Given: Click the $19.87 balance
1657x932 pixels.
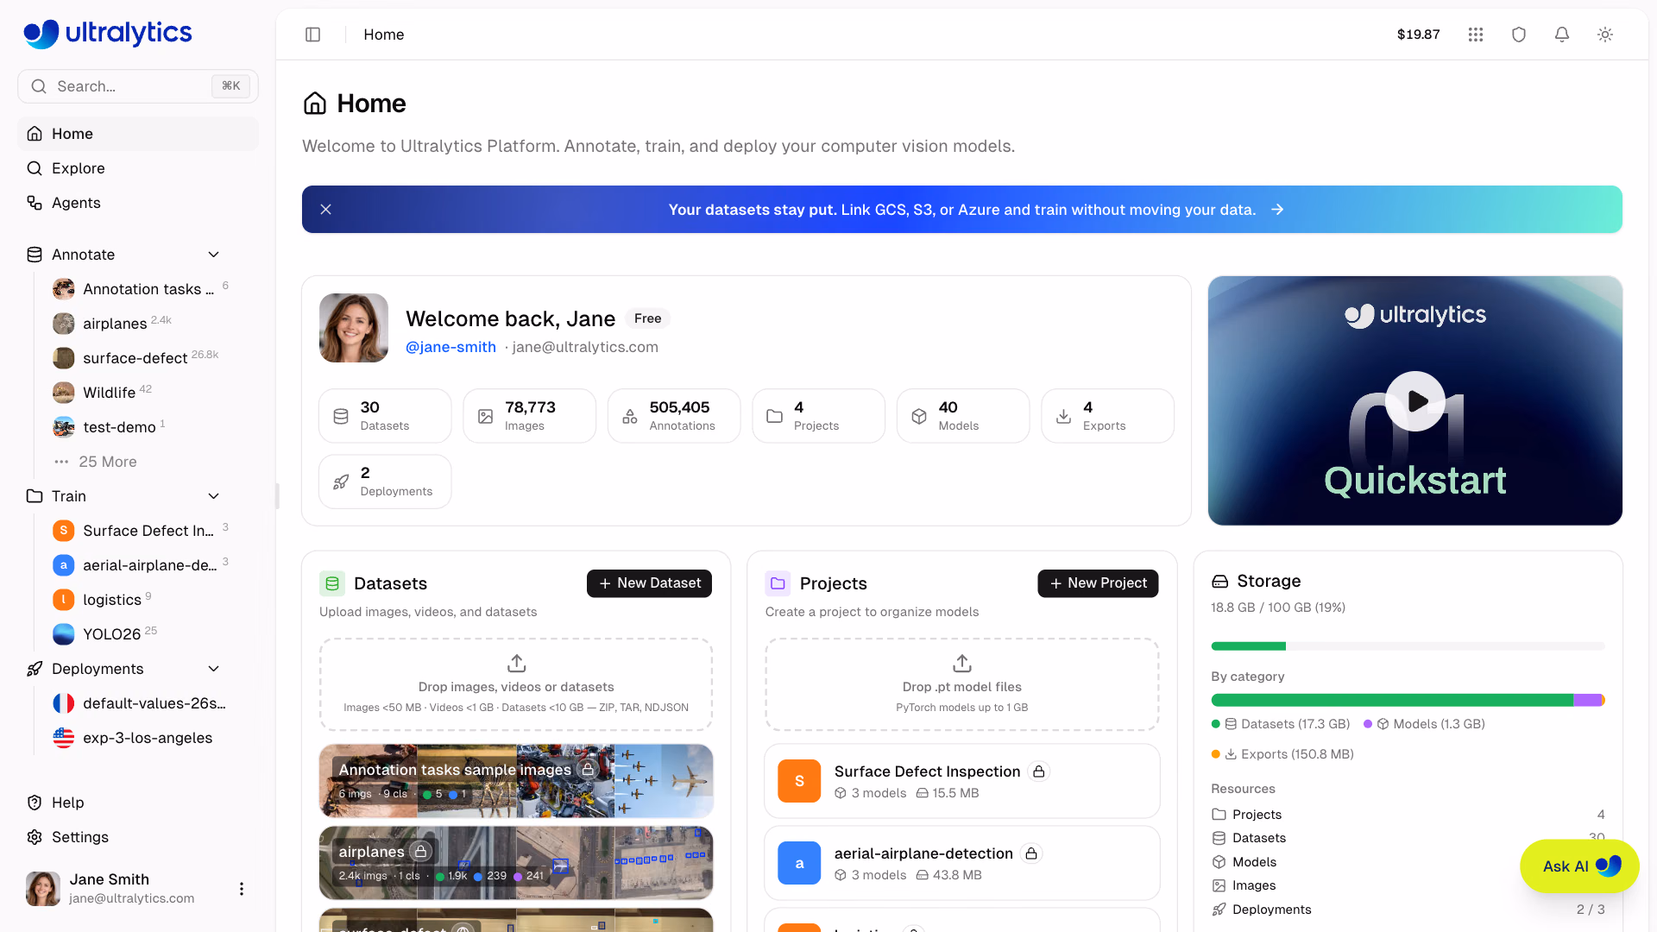Looking at the screenshot, I should pos(1418,35).
